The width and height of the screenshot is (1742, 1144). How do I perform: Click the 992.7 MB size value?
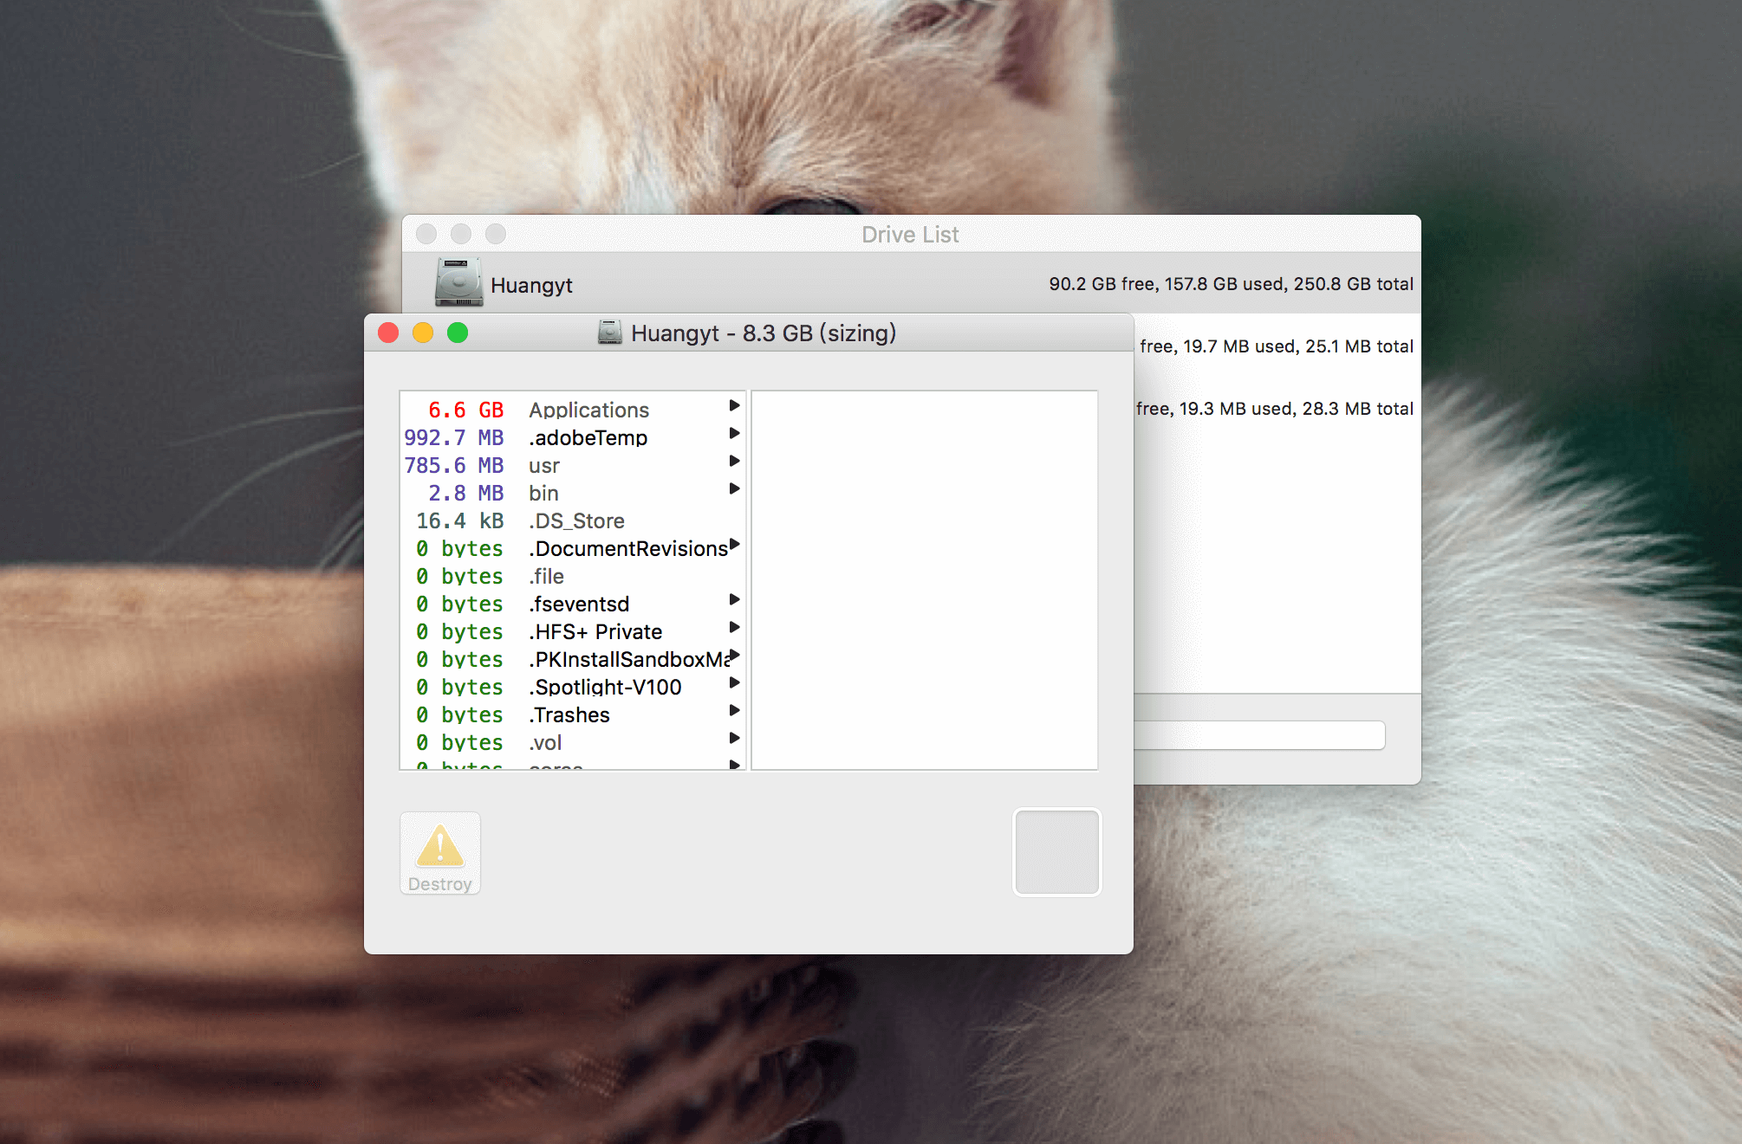tap(453, 437)
